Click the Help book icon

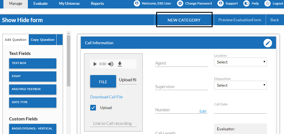point(246,3)
